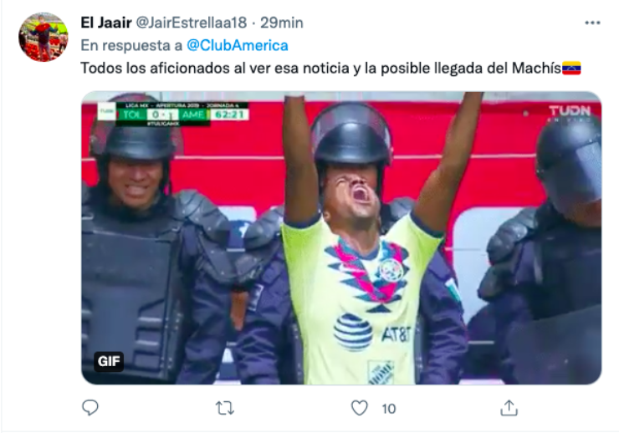
Task: Click the like count number 10
Action: click(389, 409)
